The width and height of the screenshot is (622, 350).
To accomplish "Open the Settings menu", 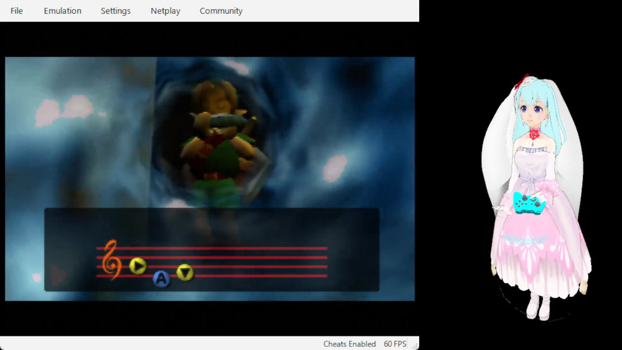I will click(115, 11).
